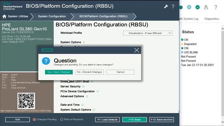Image resolution: width=224 pixels, height=126 pixels.
Task: Click the blue question mark icon in dialog
Action: pyautogui.click(x=46, y=61)
